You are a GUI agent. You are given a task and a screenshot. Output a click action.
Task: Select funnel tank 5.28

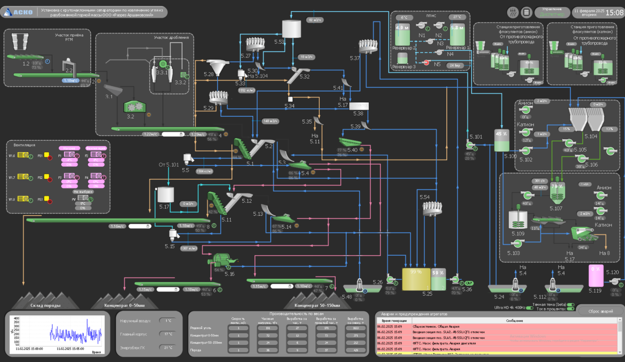[217, 68]
